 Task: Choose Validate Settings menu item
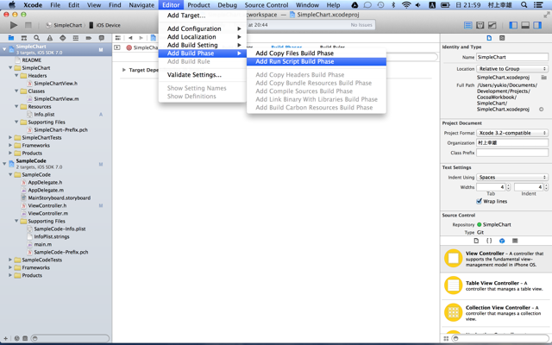pos(203,75)
